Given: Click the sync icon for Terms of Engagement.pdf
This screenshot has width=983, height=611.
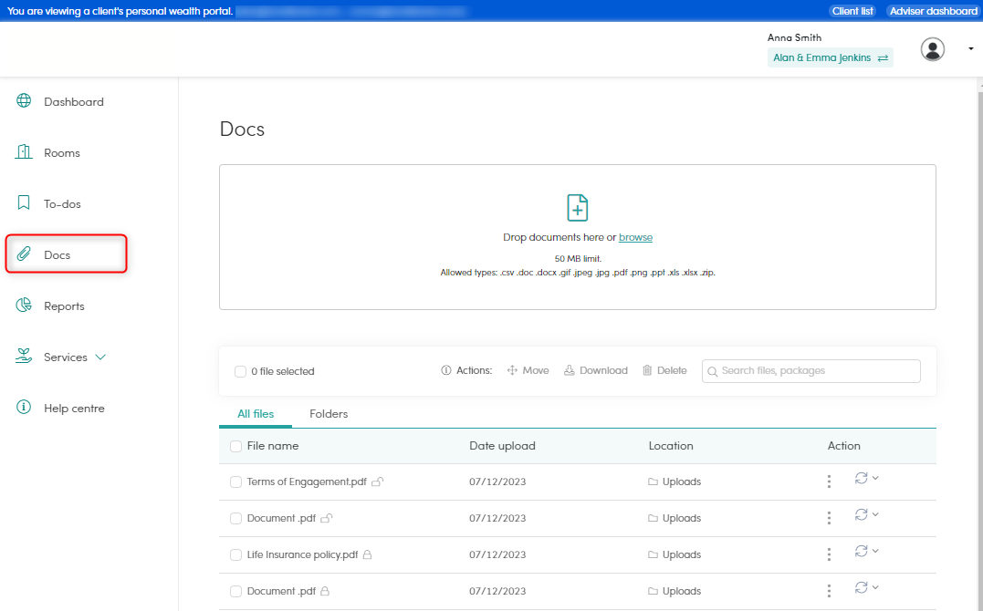Looking at the screenshot, I should (x=862, y=478).
